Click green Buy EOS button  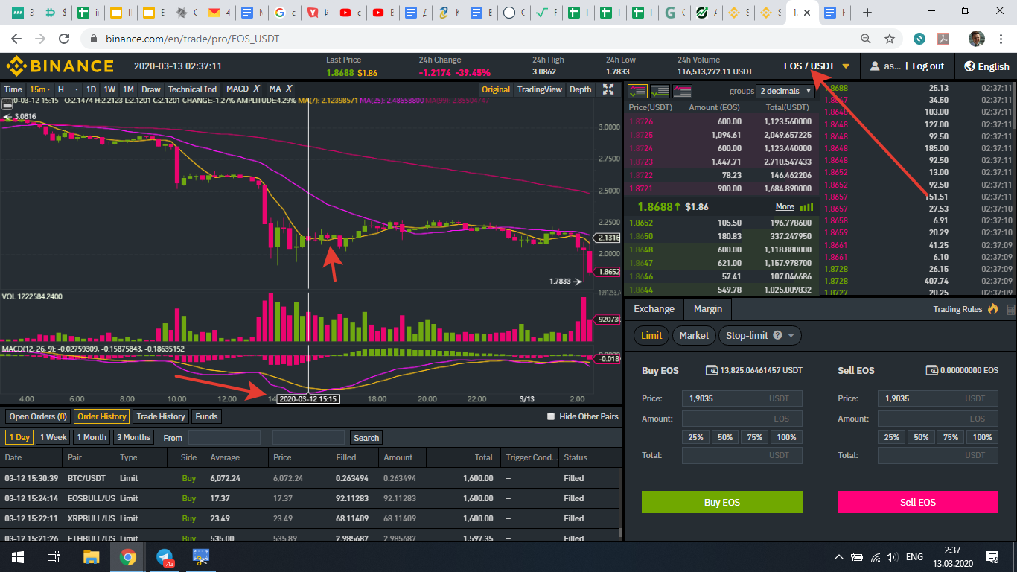pos(722,502)
